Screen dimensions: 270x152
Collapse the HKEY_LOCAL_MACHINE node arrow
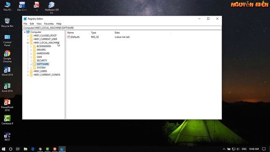tap(28, 43)
